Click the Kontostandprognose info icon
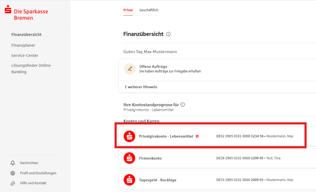316x192 pixels. [x=183, y=104]
